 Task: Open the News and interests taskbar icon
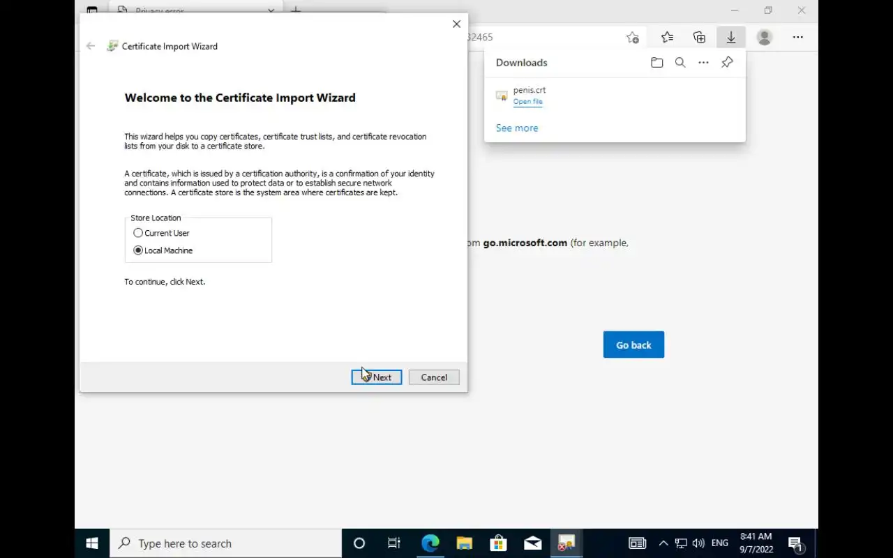[637, 543]
